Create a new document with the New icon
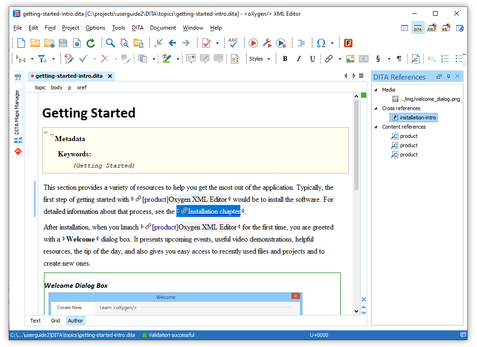 (21, 43)
